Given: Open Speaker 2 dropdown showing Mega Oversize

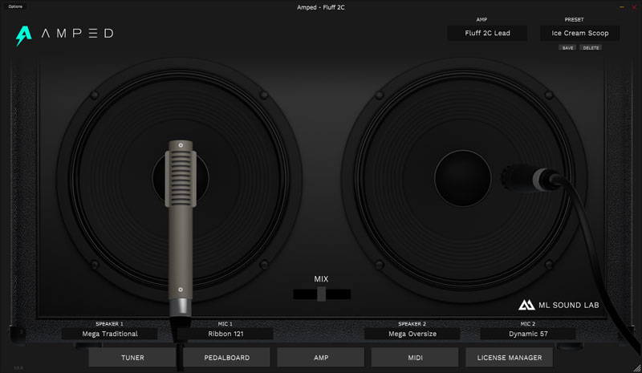Looking at the screenshot, I should pos(412,334).
